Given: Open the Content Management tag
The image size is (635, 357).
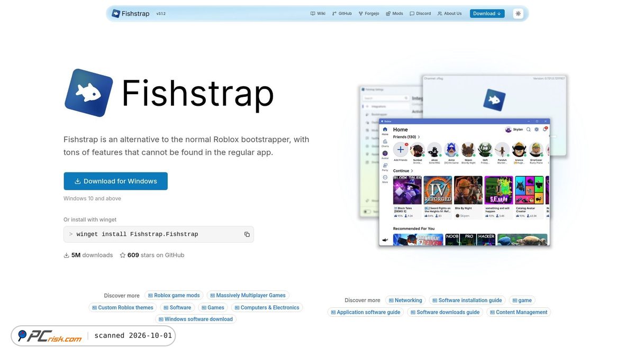Looking at the screenshot, I should (x=519, y=312).
